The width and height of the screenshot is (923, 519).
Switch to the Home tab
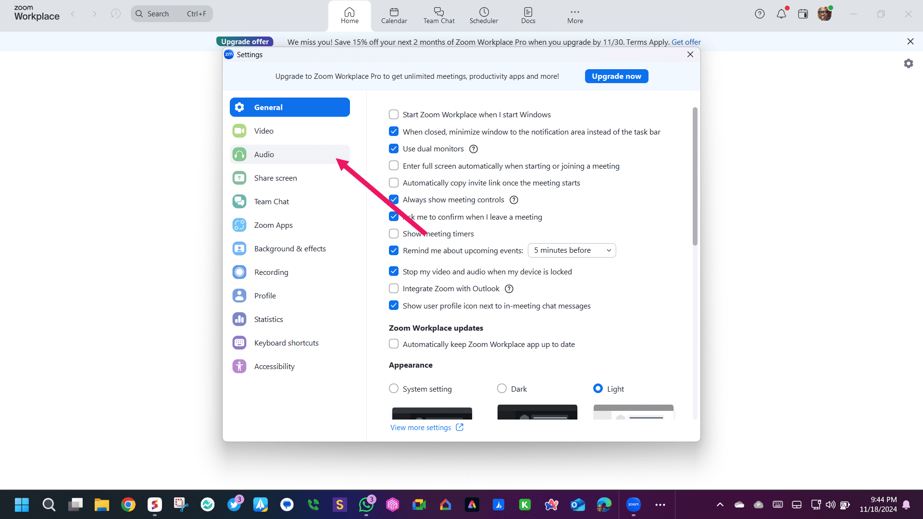point(349,16)
